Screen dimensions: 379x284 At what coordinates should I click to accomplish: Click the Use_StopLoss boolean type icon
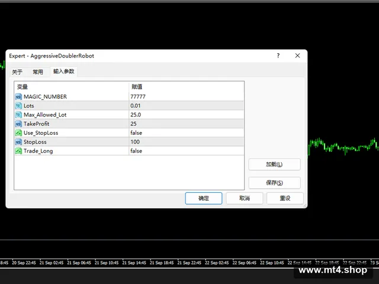[x=18, y=133]
